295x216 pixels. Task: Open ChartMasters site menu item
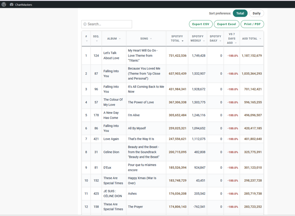tap(24, 5)
